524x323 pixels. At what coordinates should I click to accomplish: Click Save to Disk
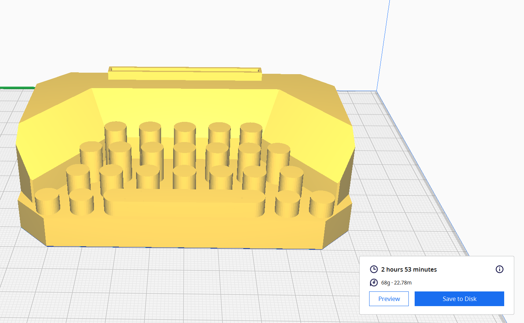click(x=459, y=299)
